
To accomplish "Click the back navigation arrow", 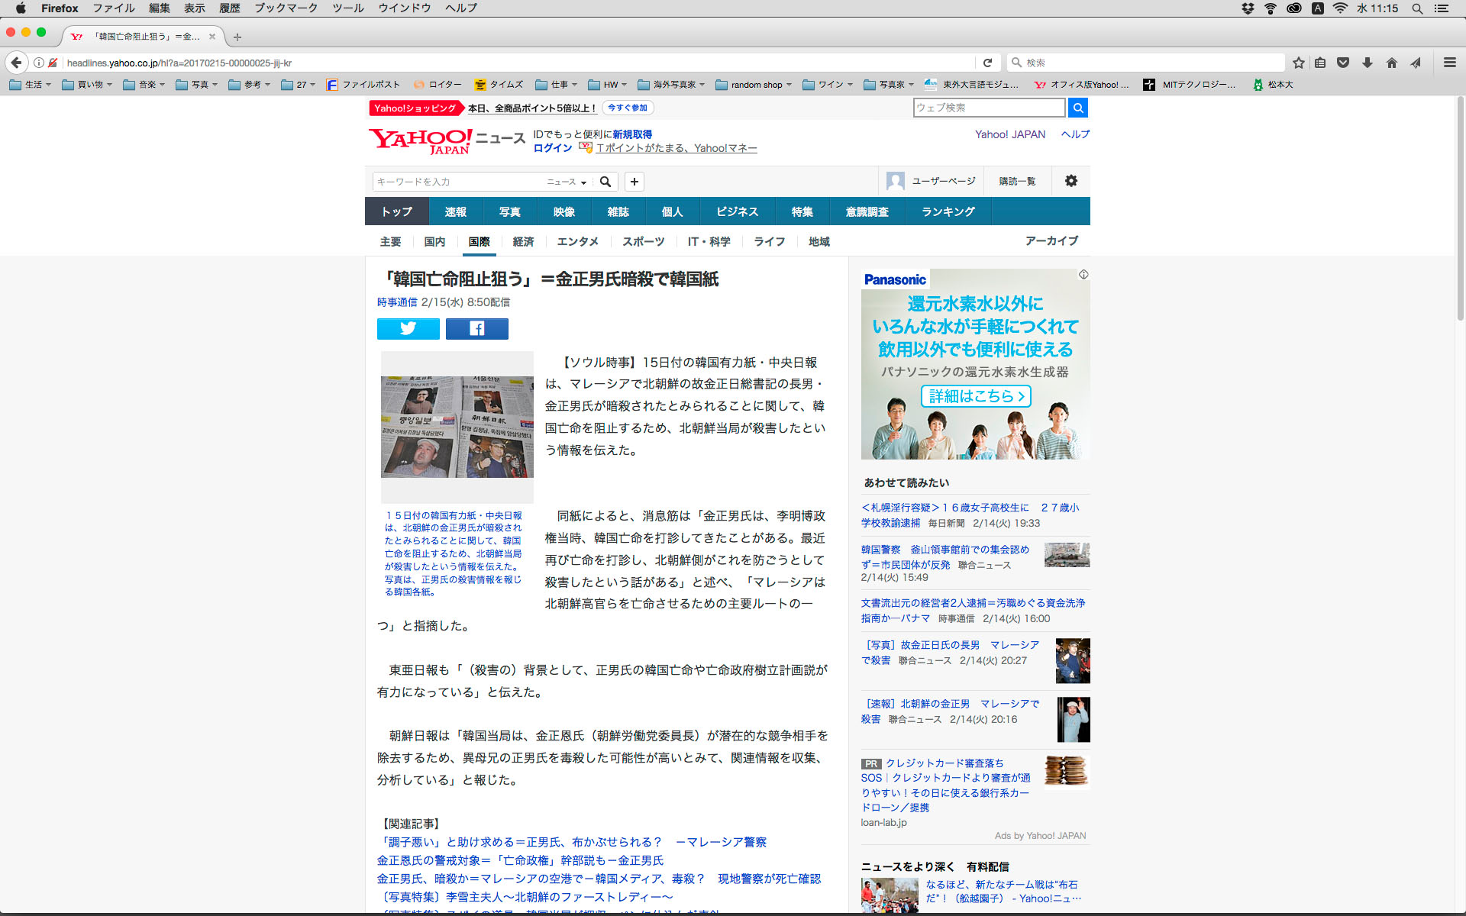I will coord(16,63).
